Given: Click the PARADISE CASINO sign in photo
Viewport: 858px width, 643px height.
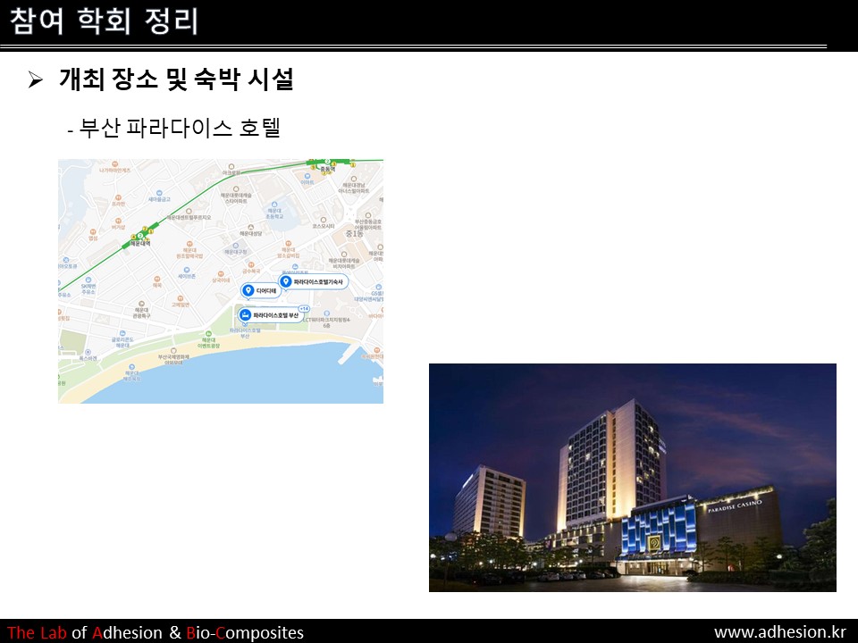Looking at the screenshot, I should [x=735, y=505].
